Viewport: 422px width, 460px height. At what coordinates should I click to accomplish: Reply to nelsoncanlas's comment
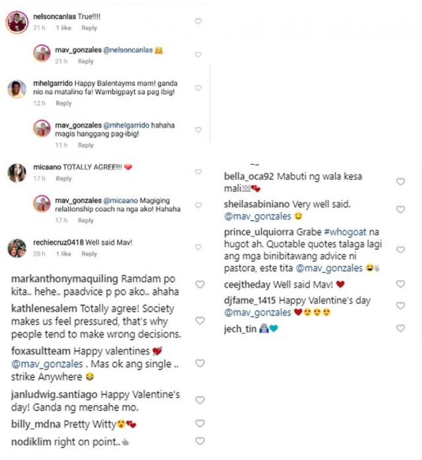(x=89, y=28)
